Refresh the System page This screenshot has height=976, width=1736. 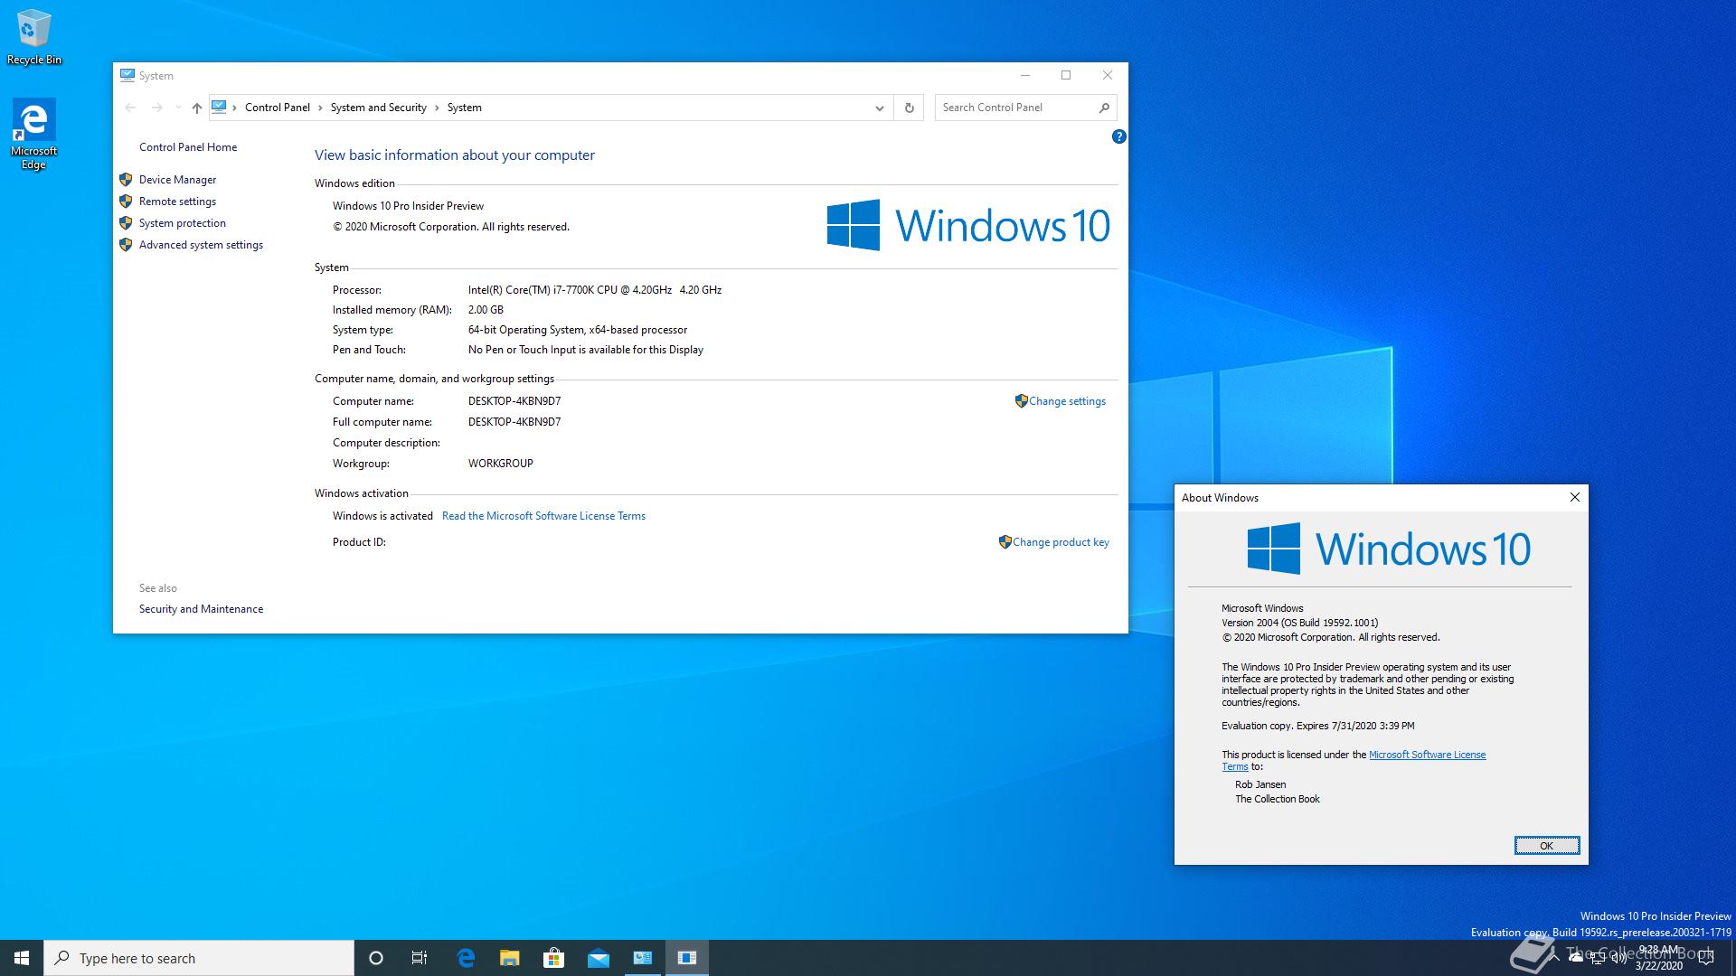pyautogui.click(x=909, y=108)
